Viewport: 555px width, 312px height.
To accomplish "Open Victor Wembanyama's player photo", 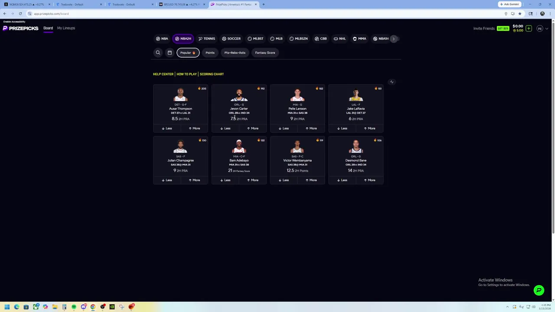I will [x=297, y=146].
